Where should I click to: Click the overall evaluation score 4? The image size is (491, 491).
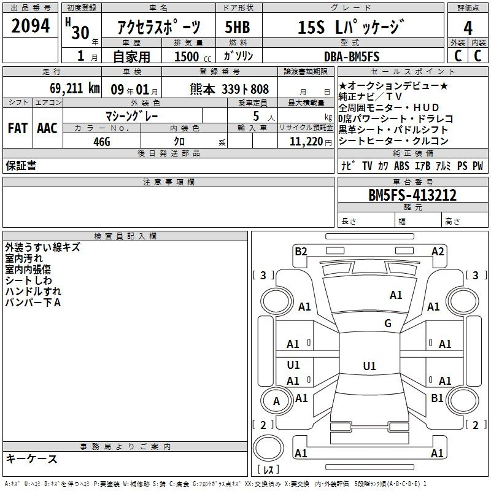pyautogui.click(x=468, y=28)
